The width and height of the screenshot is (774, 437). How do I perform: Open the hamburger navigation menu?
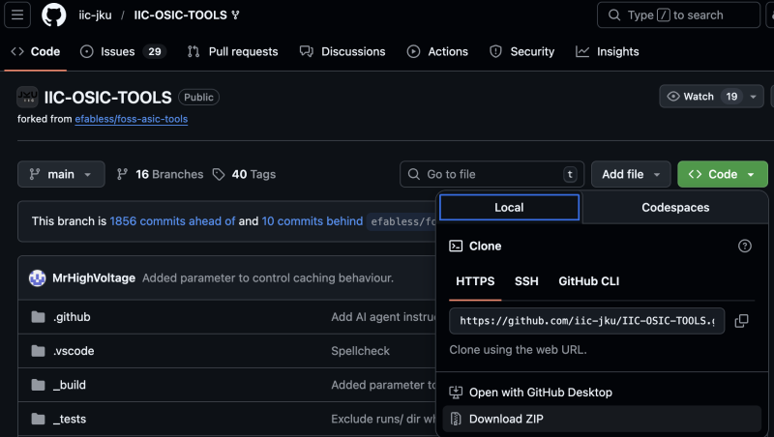coord(20,15)
